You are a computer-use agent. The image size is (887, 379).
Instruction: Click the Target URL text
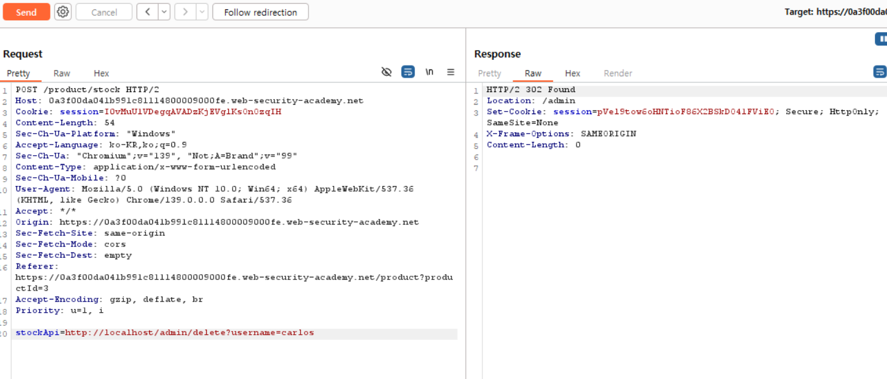835,12
